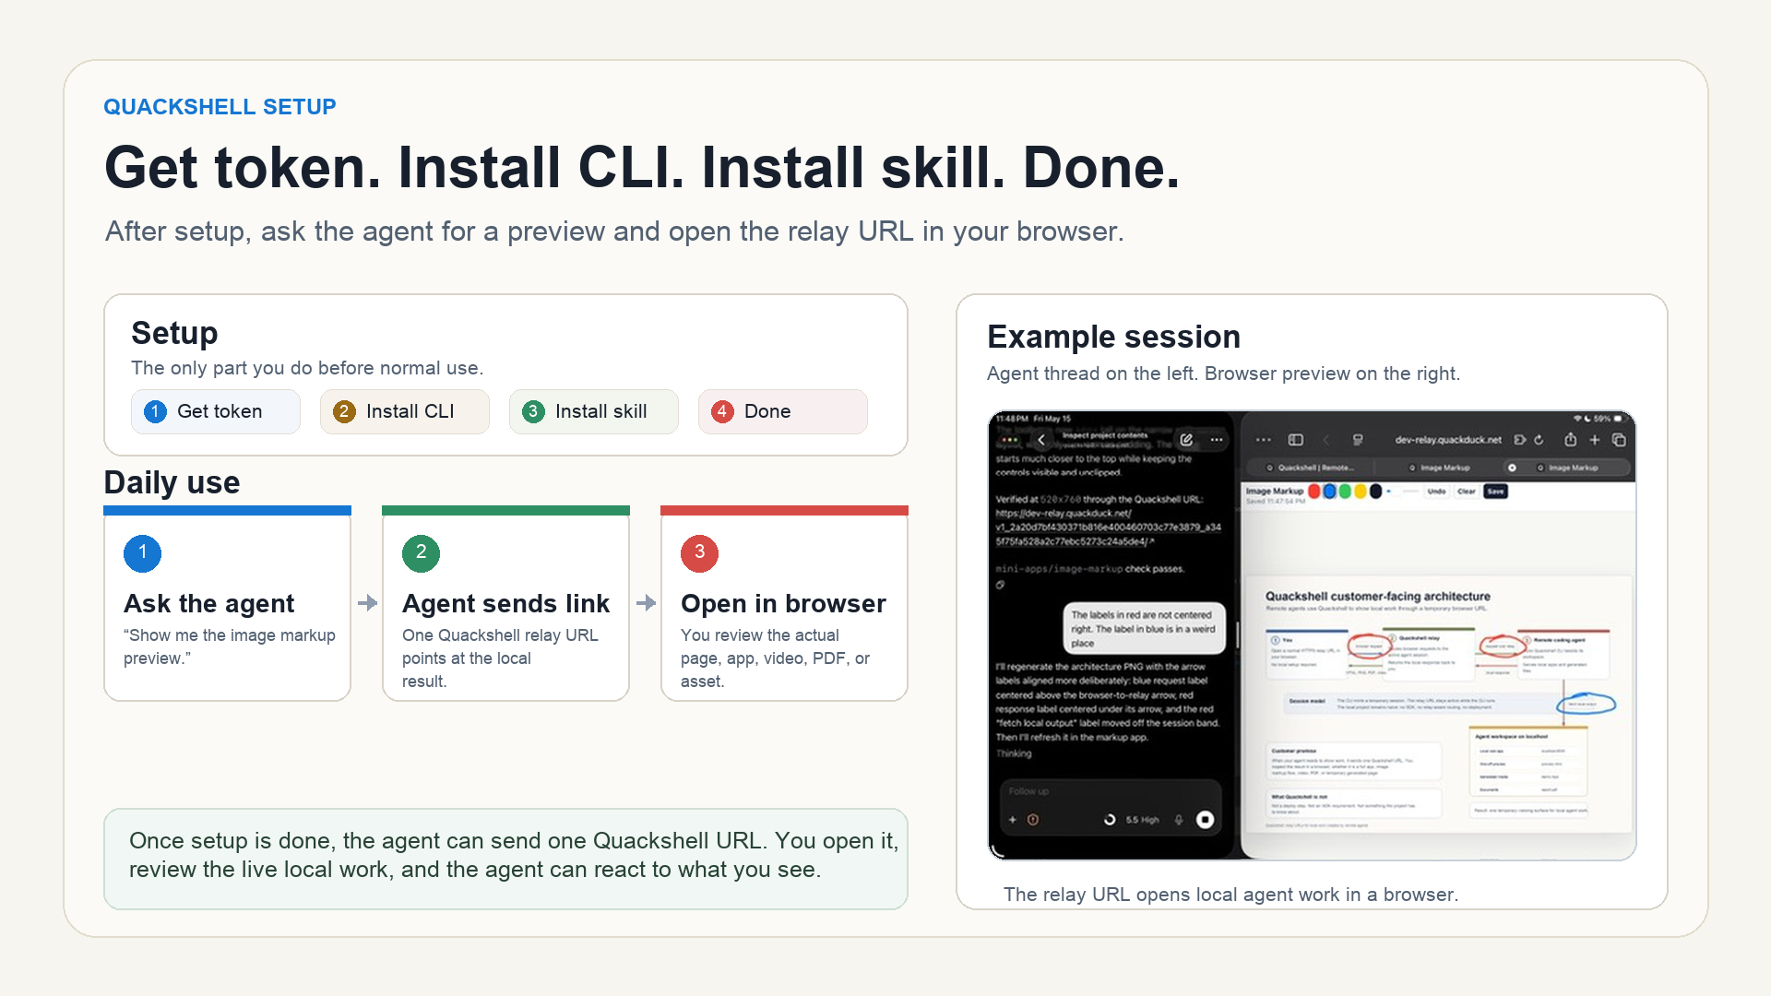Click the page format icon left of address
1771x996 pixels.
click(x=1358, y=440)
